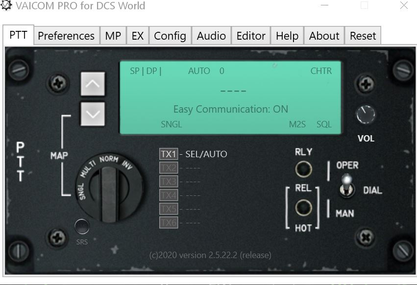Screen dimensions: 417x285
Task: Click the SQL label on display
Action: pyautogui.click(x=324, y=124)
